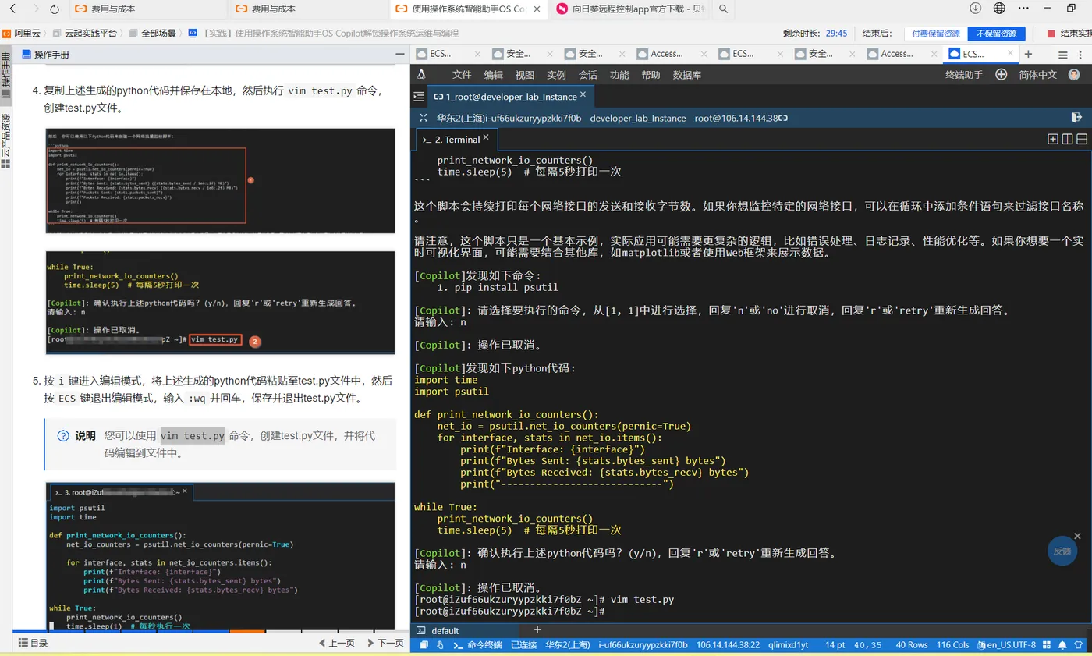Click the en_US.UTF-8 encoding status item

pos(1006,645)
